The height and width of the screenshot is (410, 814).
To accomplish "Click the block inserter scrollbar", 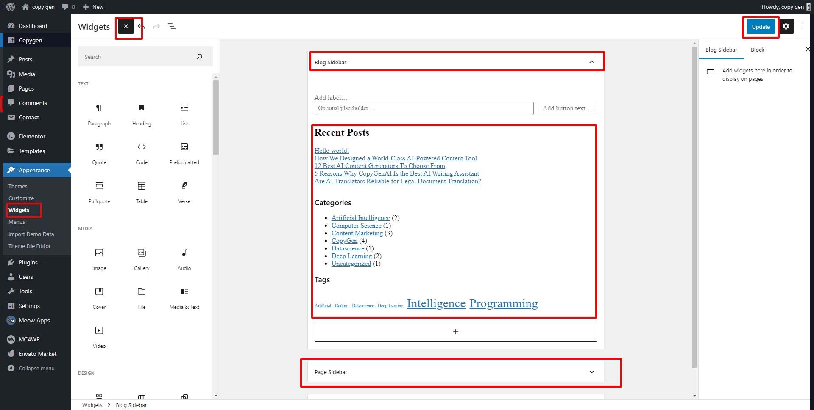I will click(216, 118).
